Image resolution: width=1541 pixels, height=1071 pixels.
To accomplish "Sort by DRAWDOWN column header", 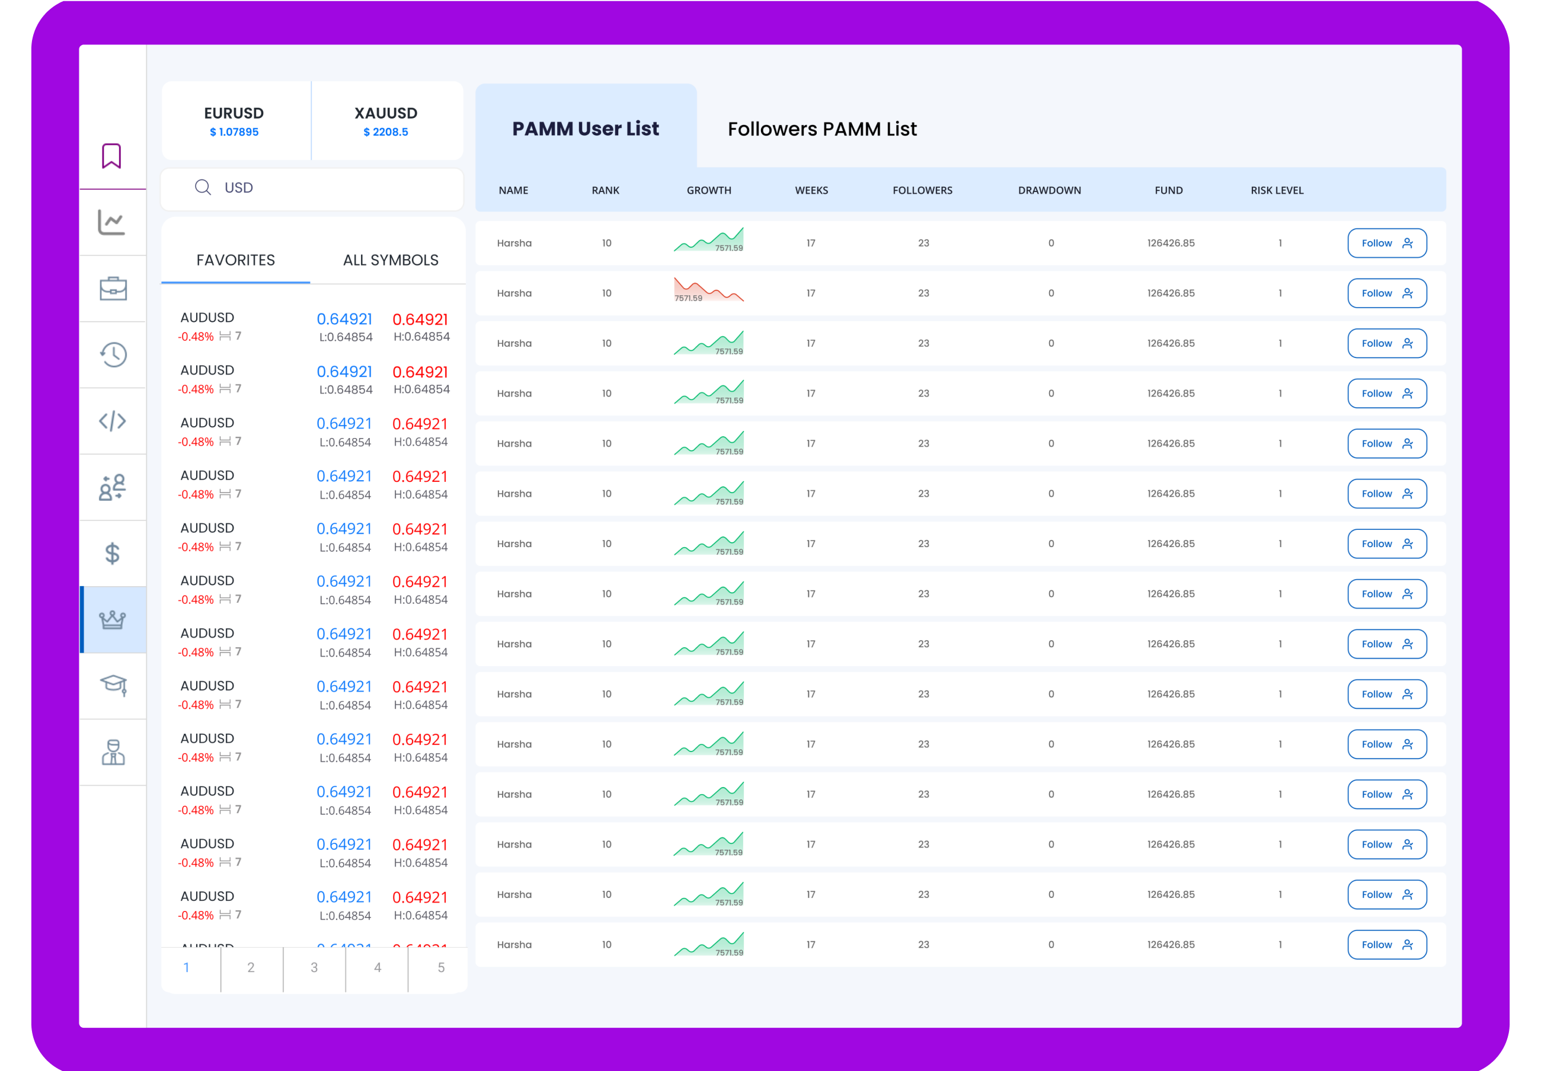I will [1049, 191].
